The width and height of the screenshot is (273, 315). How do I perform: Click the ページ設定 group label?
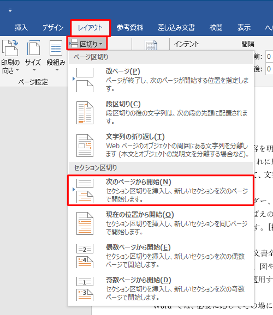33,82
